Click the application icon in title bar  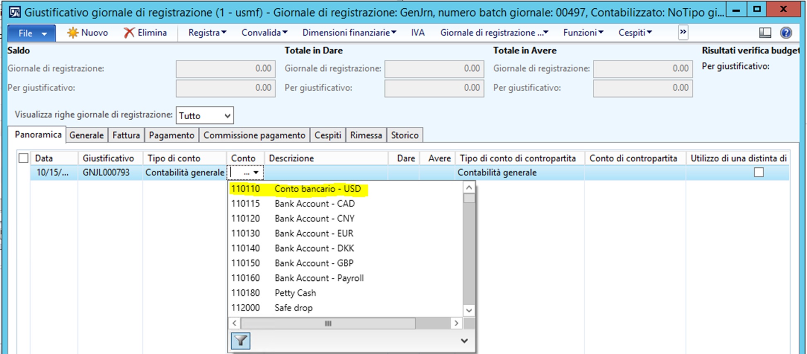click(15, 12)
